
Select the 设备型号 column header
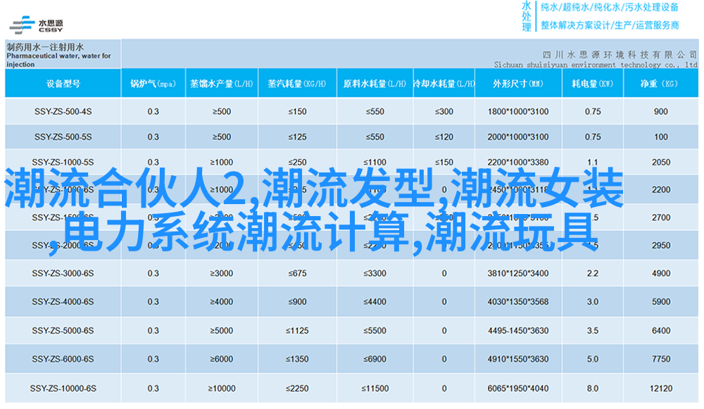(x=63, y=84)
